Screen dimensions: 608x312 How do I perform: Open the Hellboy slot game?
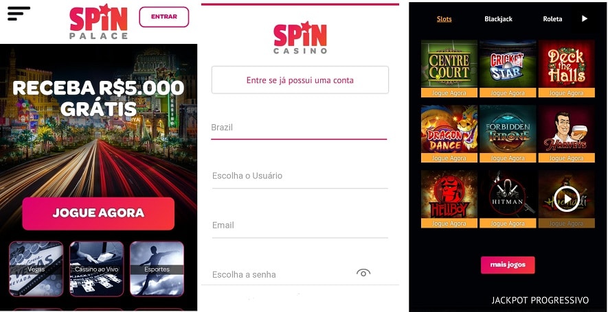tap(449, 199)
